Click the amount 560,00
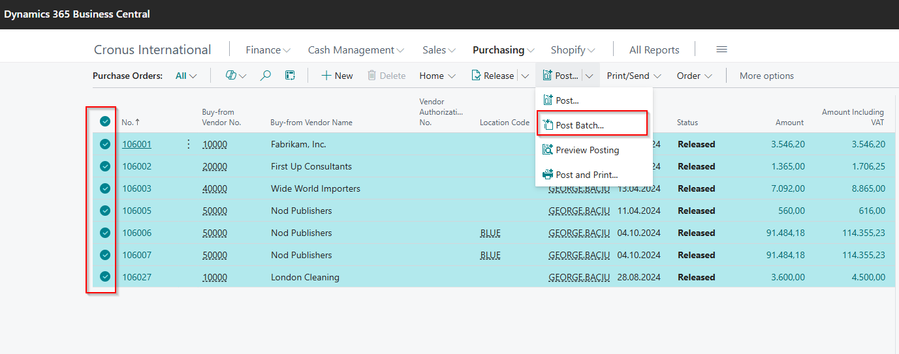The image size is (899, 354). [x=791, y=211]
